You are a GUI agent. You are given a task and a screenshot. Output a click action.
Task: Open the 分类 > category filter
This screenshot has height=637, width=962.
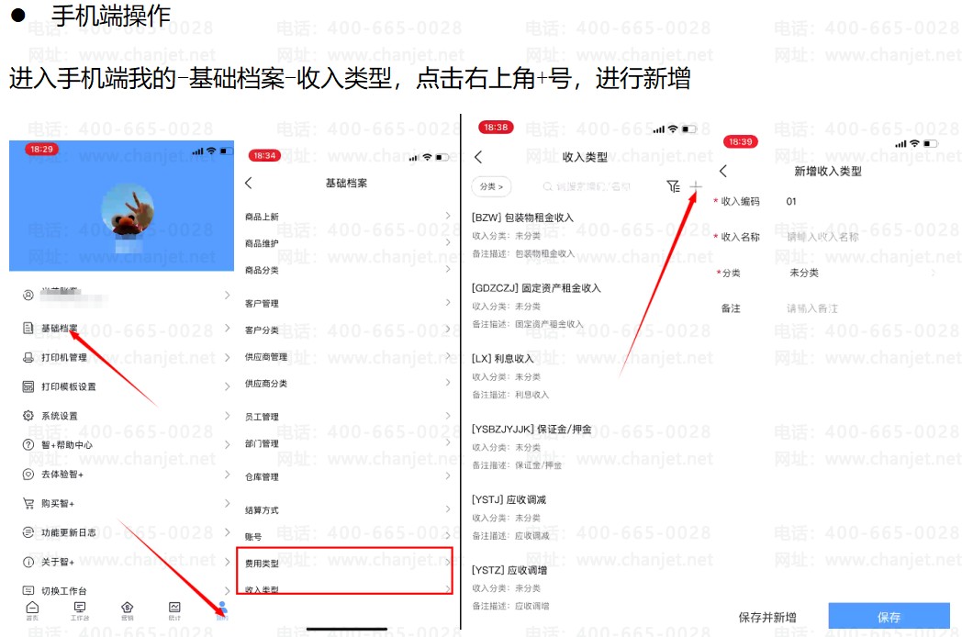pyautogui.click(x=491, y=186)
